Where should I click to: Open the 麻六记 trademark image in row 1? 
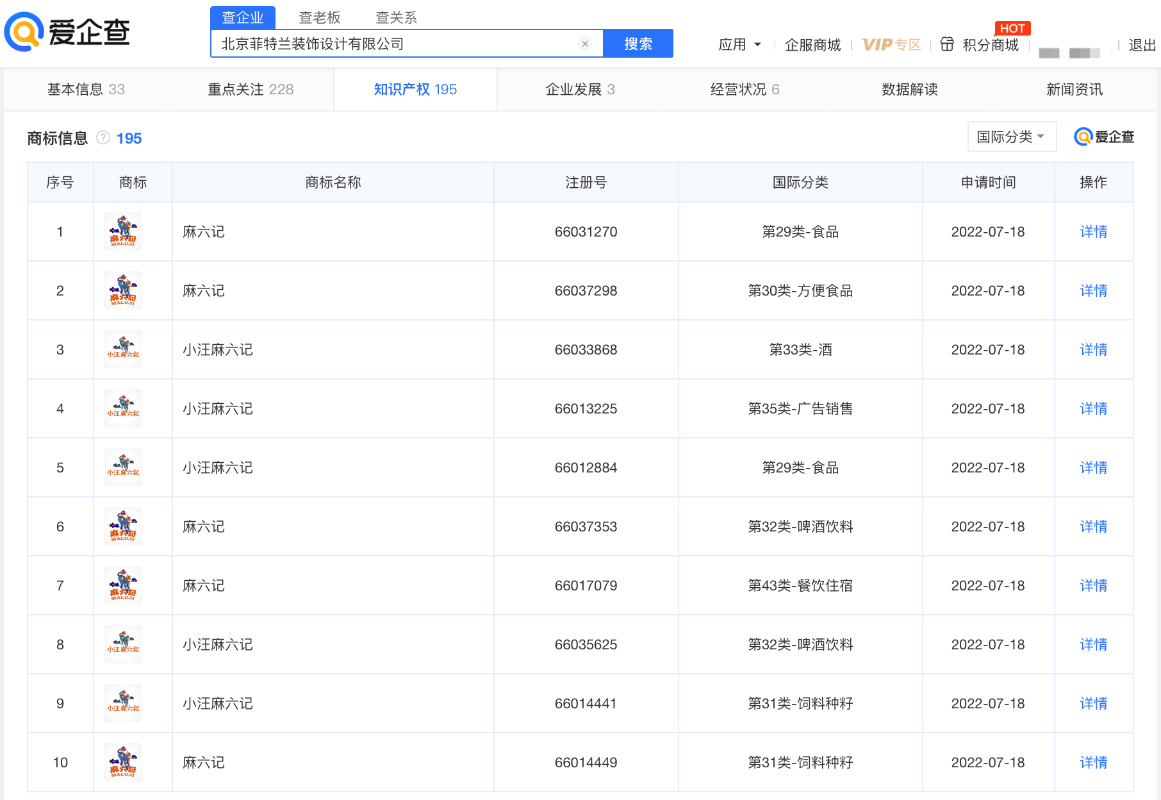tap(123, 231)
